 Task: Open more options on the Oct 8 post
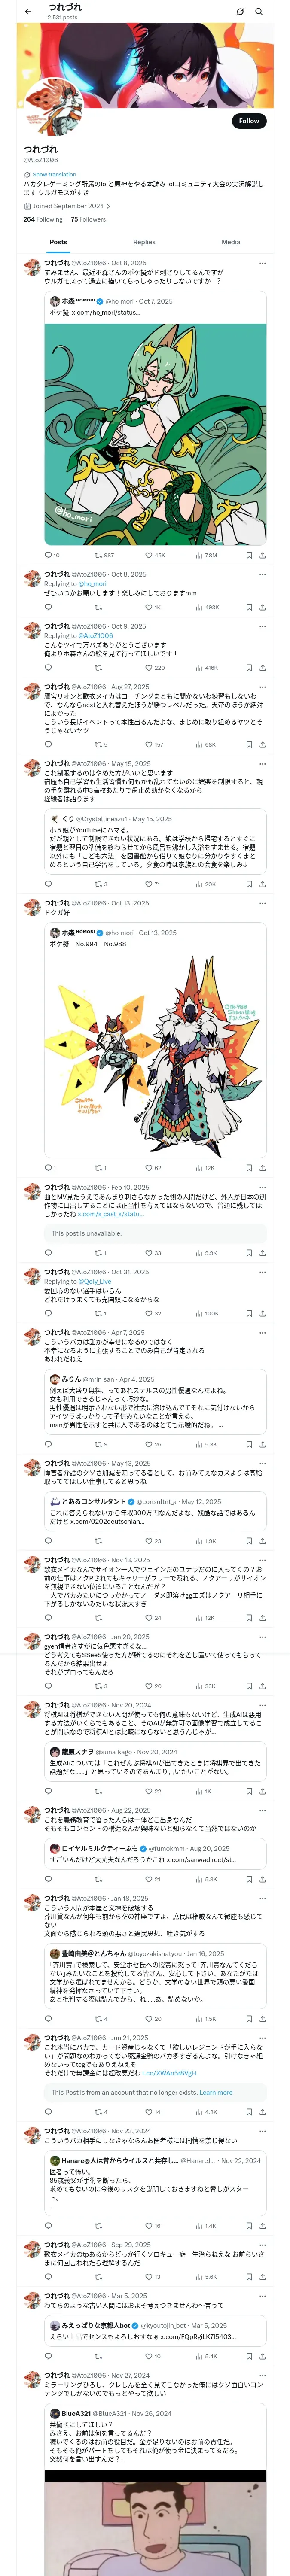click(x=263, y=263)
